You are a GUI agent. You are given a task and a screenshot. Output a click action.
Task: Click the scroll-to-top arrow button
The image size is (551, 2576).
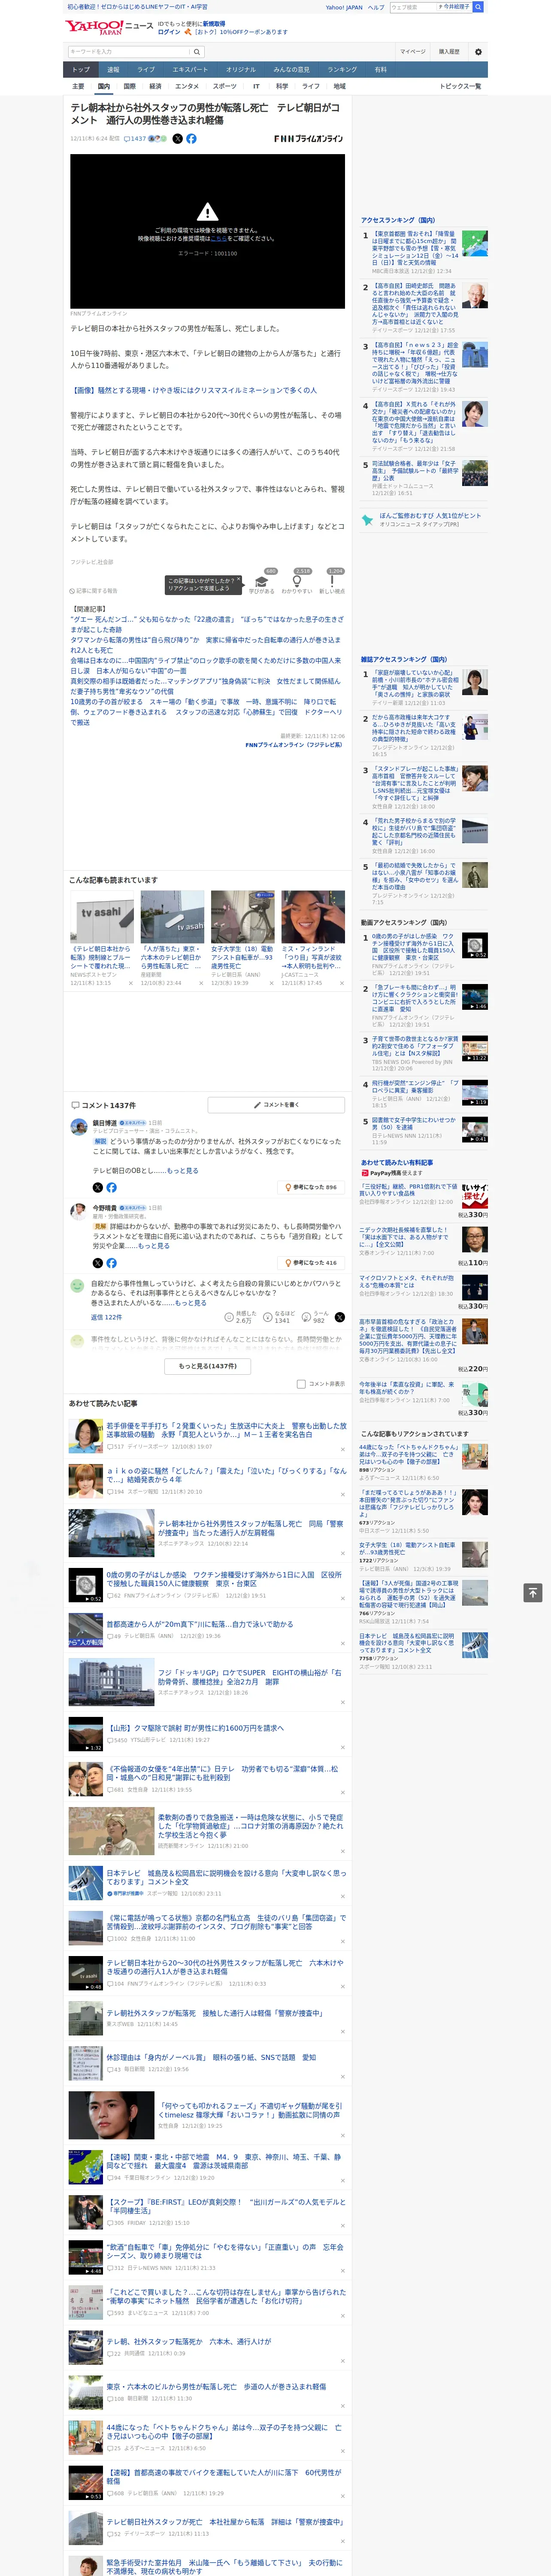(532, 1593)
